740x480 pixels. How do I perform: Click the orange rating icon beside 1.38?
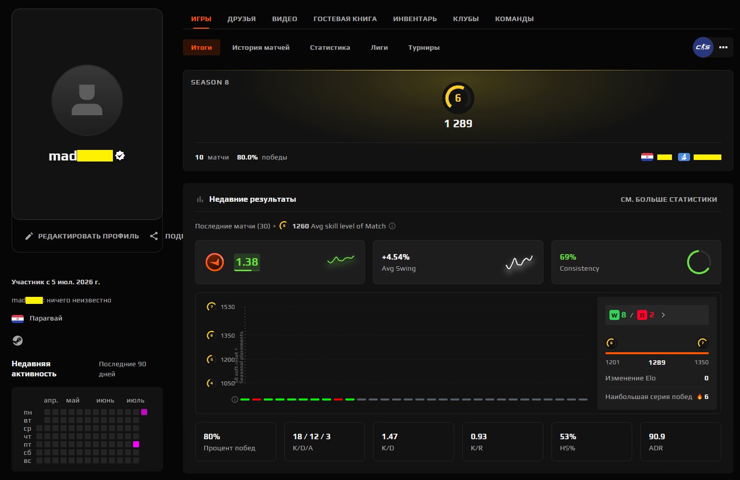click(215, 262)
